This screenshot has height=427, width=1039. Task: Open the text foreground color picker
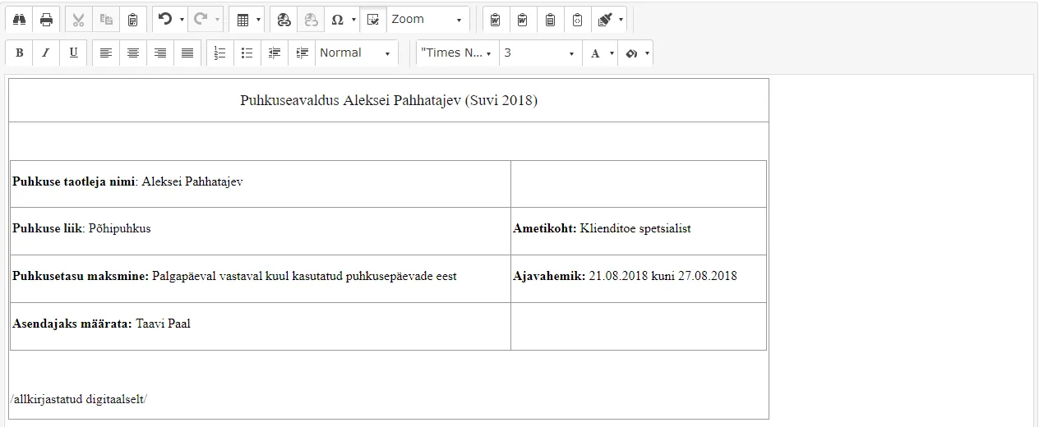(x=599, y=53)
